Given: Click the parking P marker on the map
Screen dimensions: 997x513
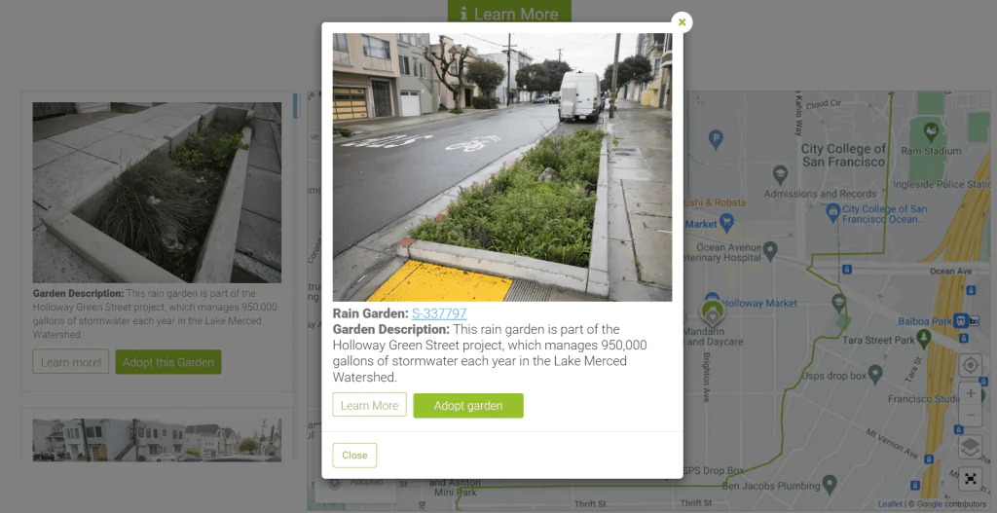Looking at the screenshot, I should (716, 138).
